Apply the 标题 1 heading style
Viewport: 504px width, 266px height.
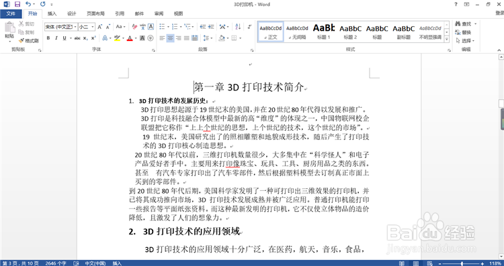[x=324, y=31]
